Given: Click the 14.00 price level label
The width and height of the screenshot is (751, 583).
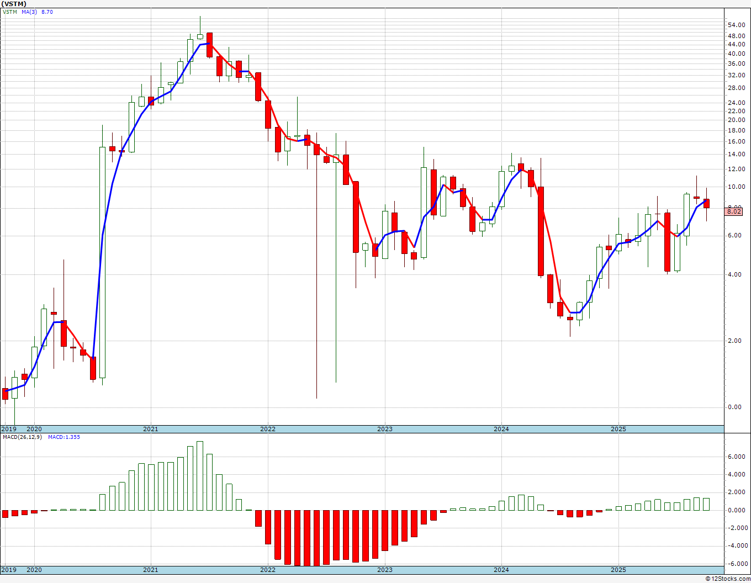Looking at the screenshot, I should (x=736, y=154).
